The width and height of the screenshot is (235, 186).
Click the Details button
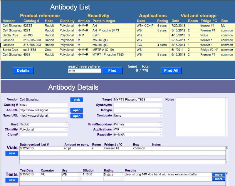(x=23, y=71)
